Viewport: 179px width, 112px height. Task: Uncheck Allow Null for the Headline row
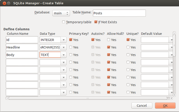[x=109, y=47]
